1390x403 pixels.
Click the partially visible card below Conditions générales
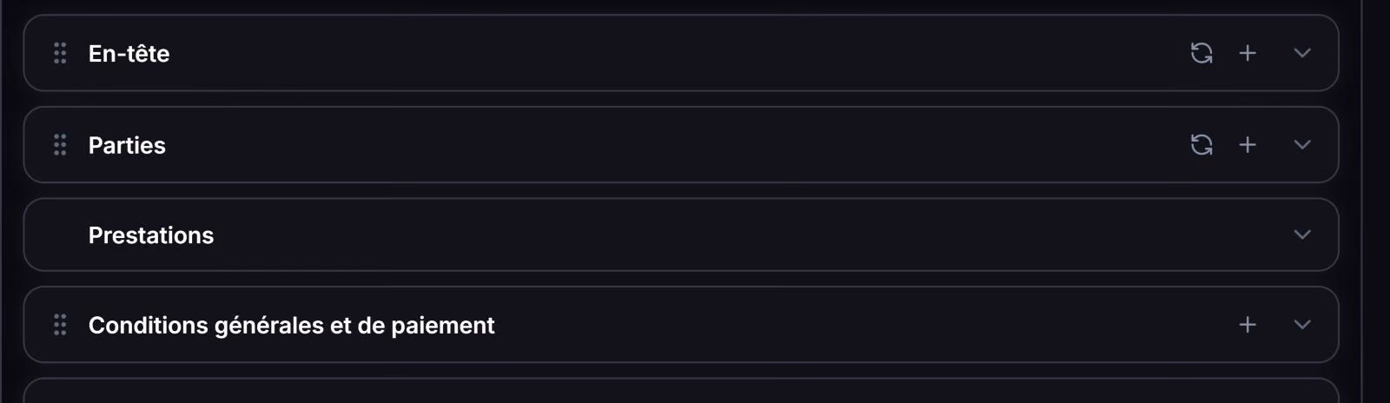680,391
